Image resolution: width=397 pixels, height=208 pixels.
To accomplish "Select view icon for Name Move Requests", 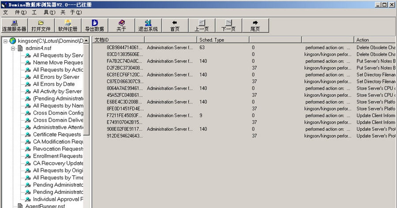I will click(28, 63).
